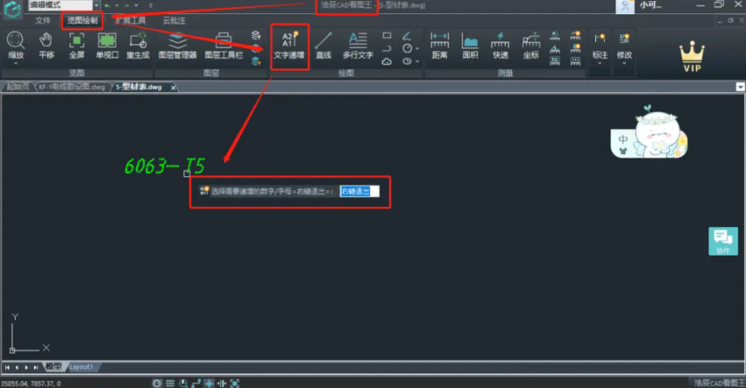
Task: Click the 协作 collaboration button
Action: (x=722, y=241)
